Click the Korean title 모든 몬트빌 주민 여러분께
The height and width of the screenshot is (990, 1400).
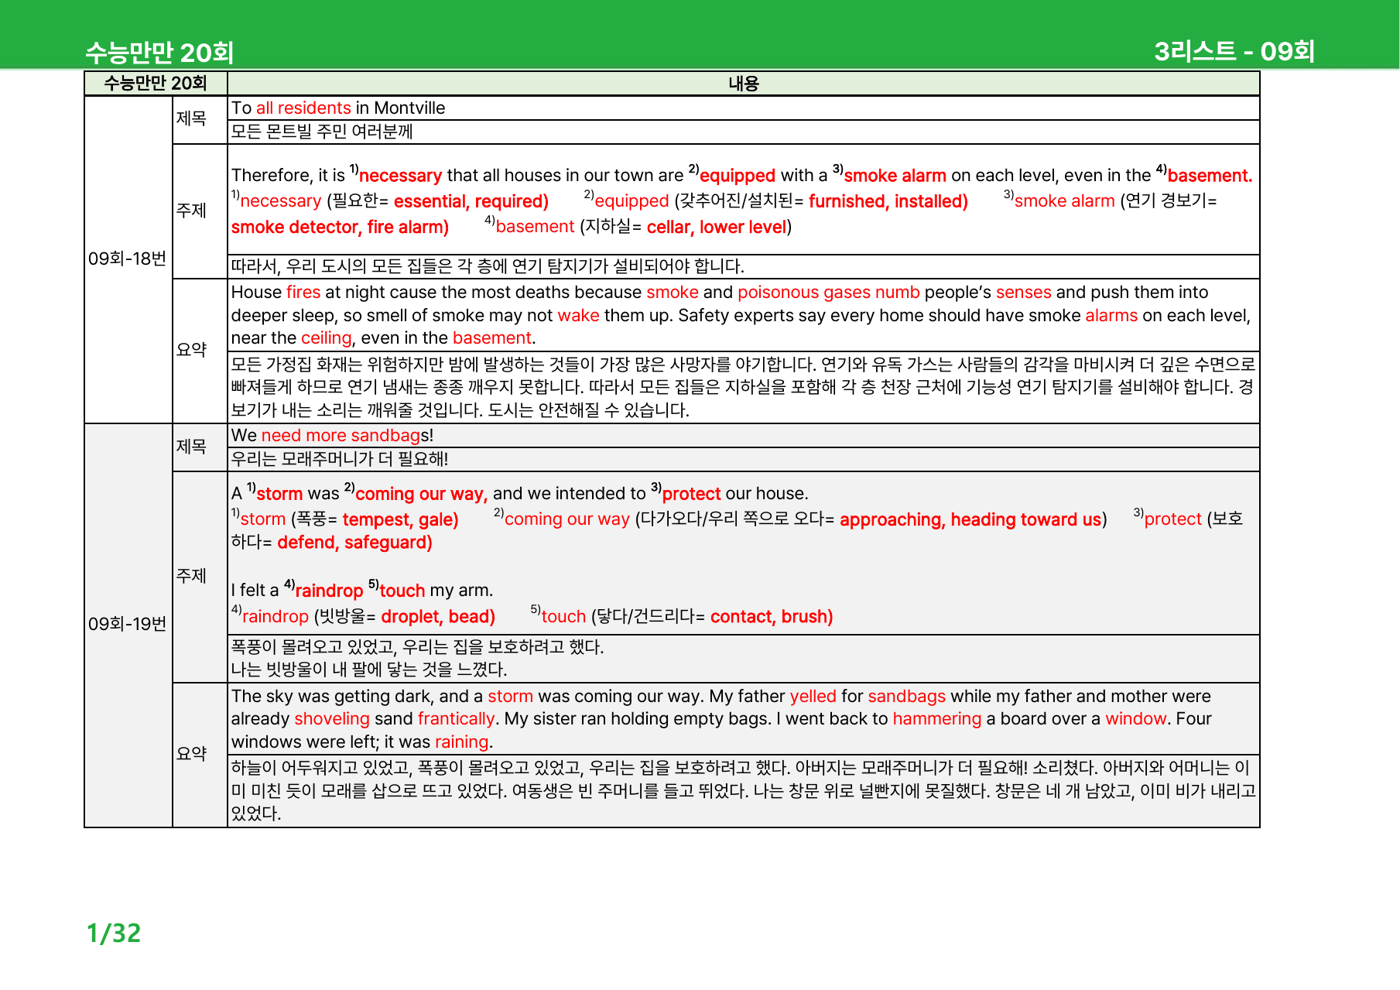pos(322,132)
